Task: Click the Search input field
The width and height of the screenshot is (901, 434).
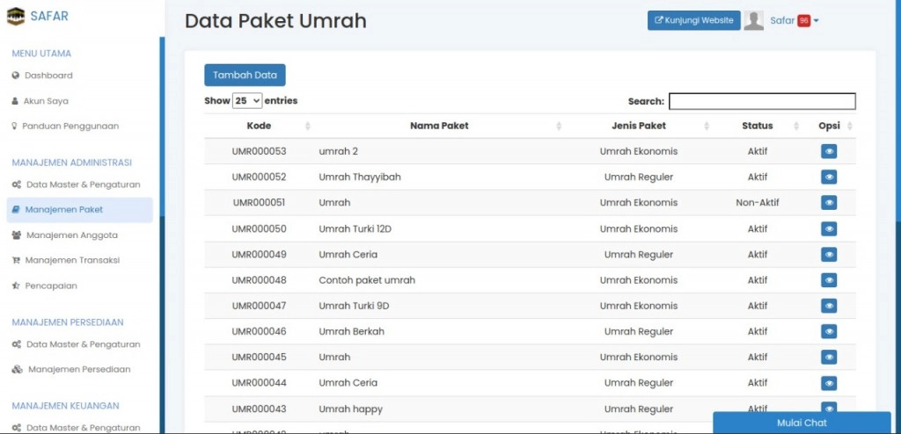Action: [762, 101]
